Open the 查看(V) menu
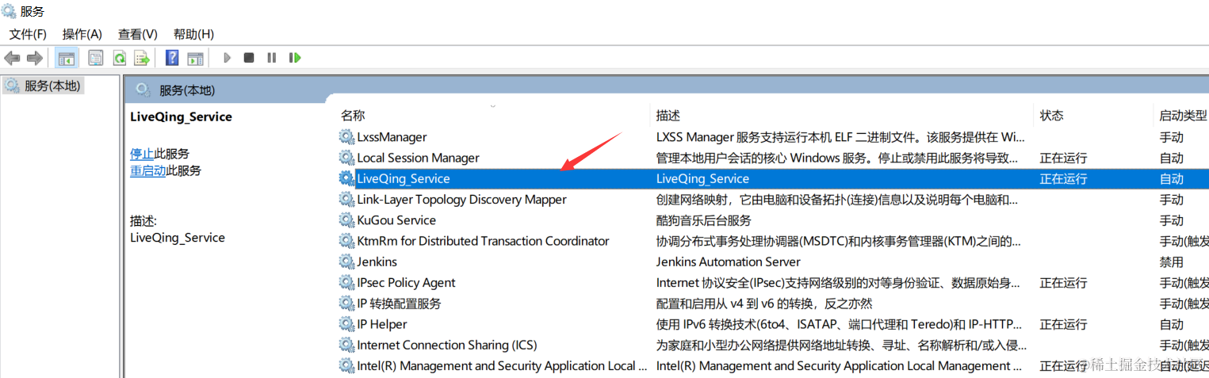Screen dimensions: 1209x378 138,34
